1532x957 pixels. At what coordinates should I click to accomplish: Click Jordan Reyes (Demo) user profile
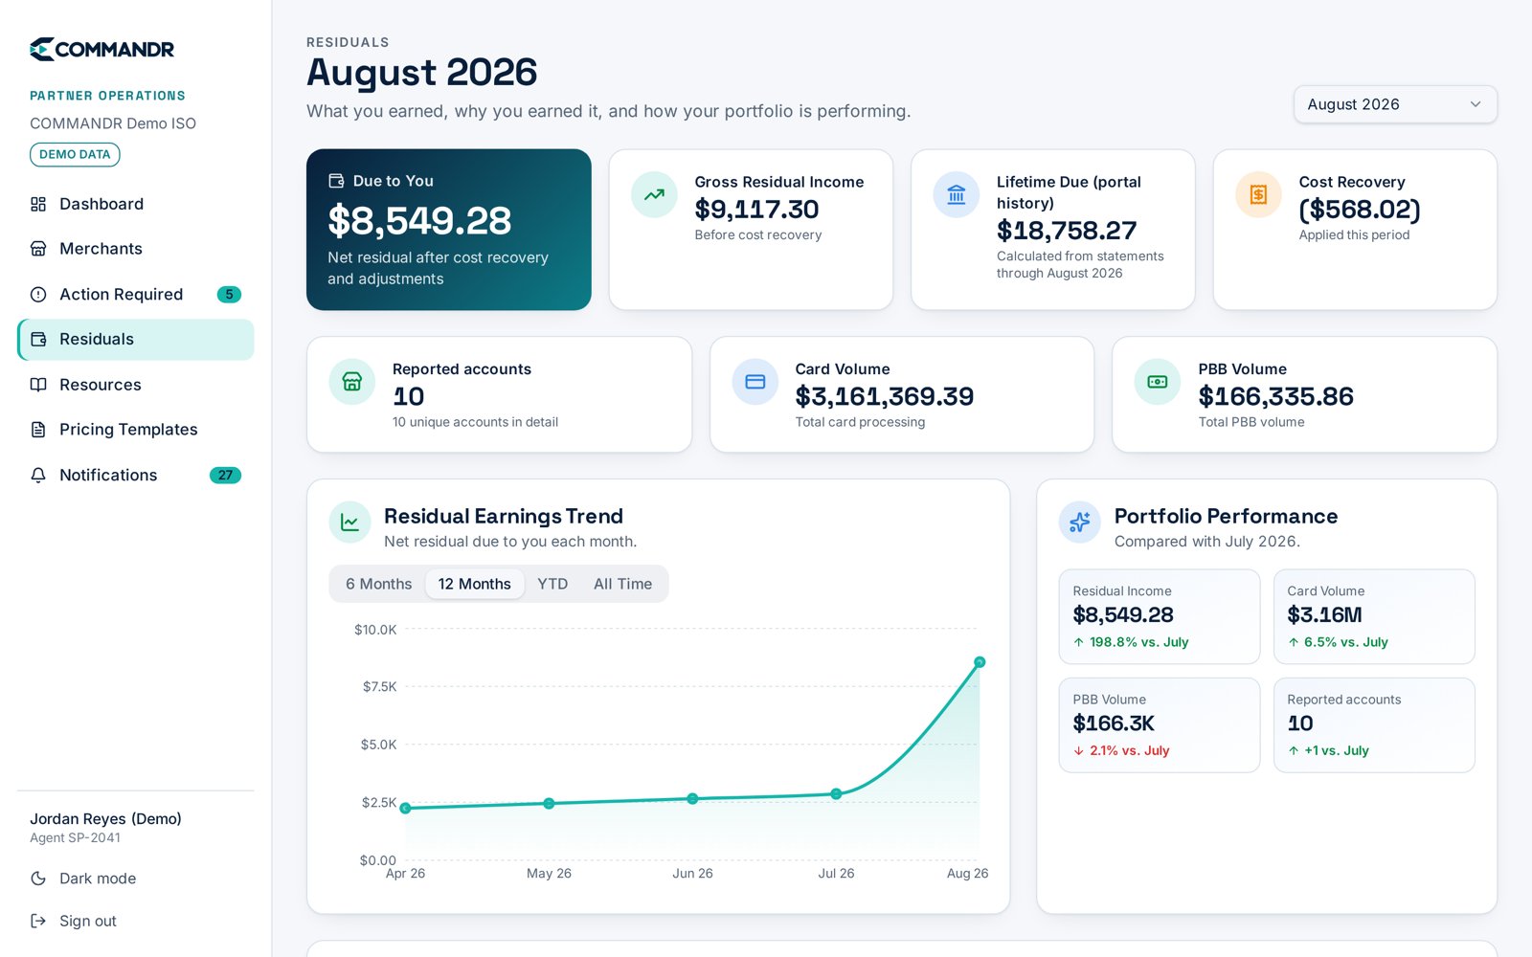click(105, 818)
